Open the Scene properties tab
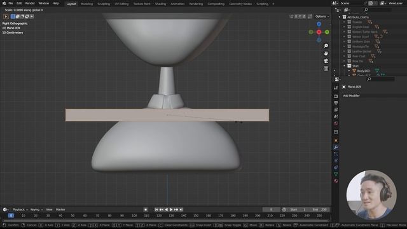This screenshot has width=407, height=229. click(336, 116)
